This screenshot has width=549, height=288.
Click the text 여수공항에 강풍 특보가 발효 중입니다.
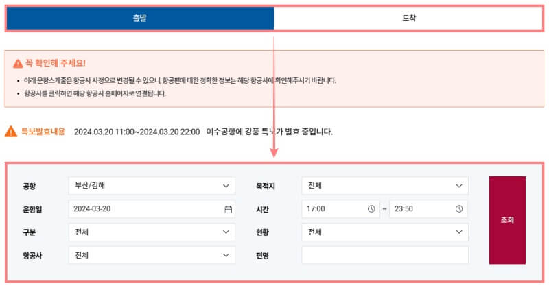(269, 132)
